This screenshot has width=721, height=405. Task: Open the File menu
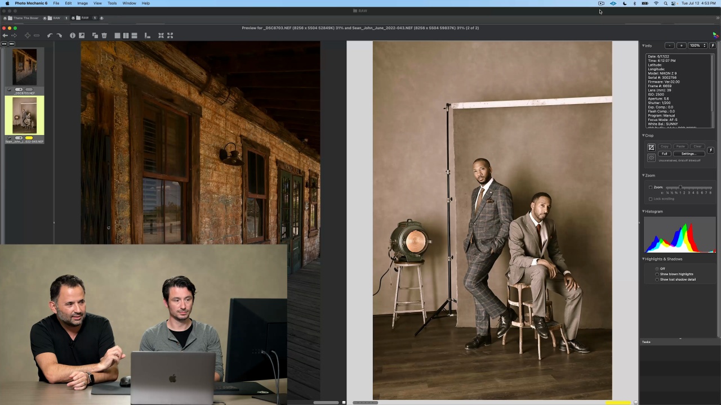[56, 3]
